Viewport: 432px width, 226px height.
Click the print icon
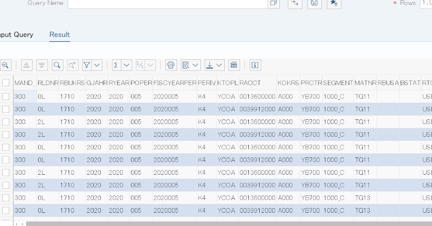click(x=171, y=65)
